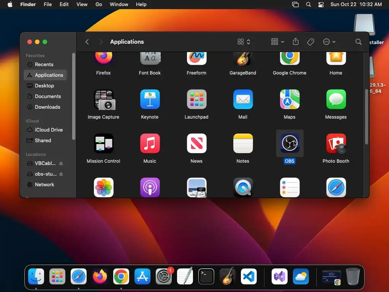Select the Mail app icon
This screenshot has width=389, height=292.
243,99
